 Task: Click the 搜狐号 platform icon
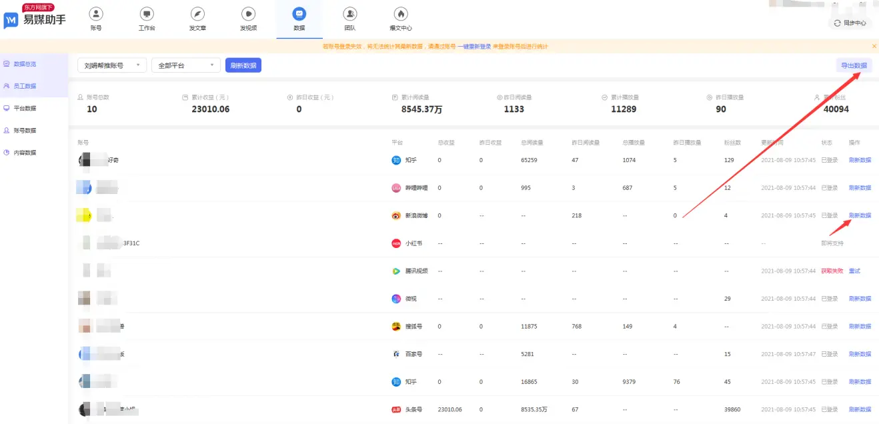(396, 327)
